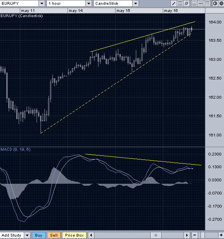Open the CandleStick chart type dropdown arrow
Viewport: 224px width, 239px height.
136,3
